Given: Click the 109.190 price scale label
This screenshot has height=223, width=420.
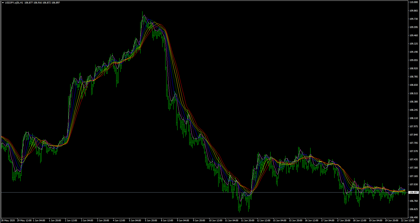Looking at the screenshot, I should click(x=413, y=52).
